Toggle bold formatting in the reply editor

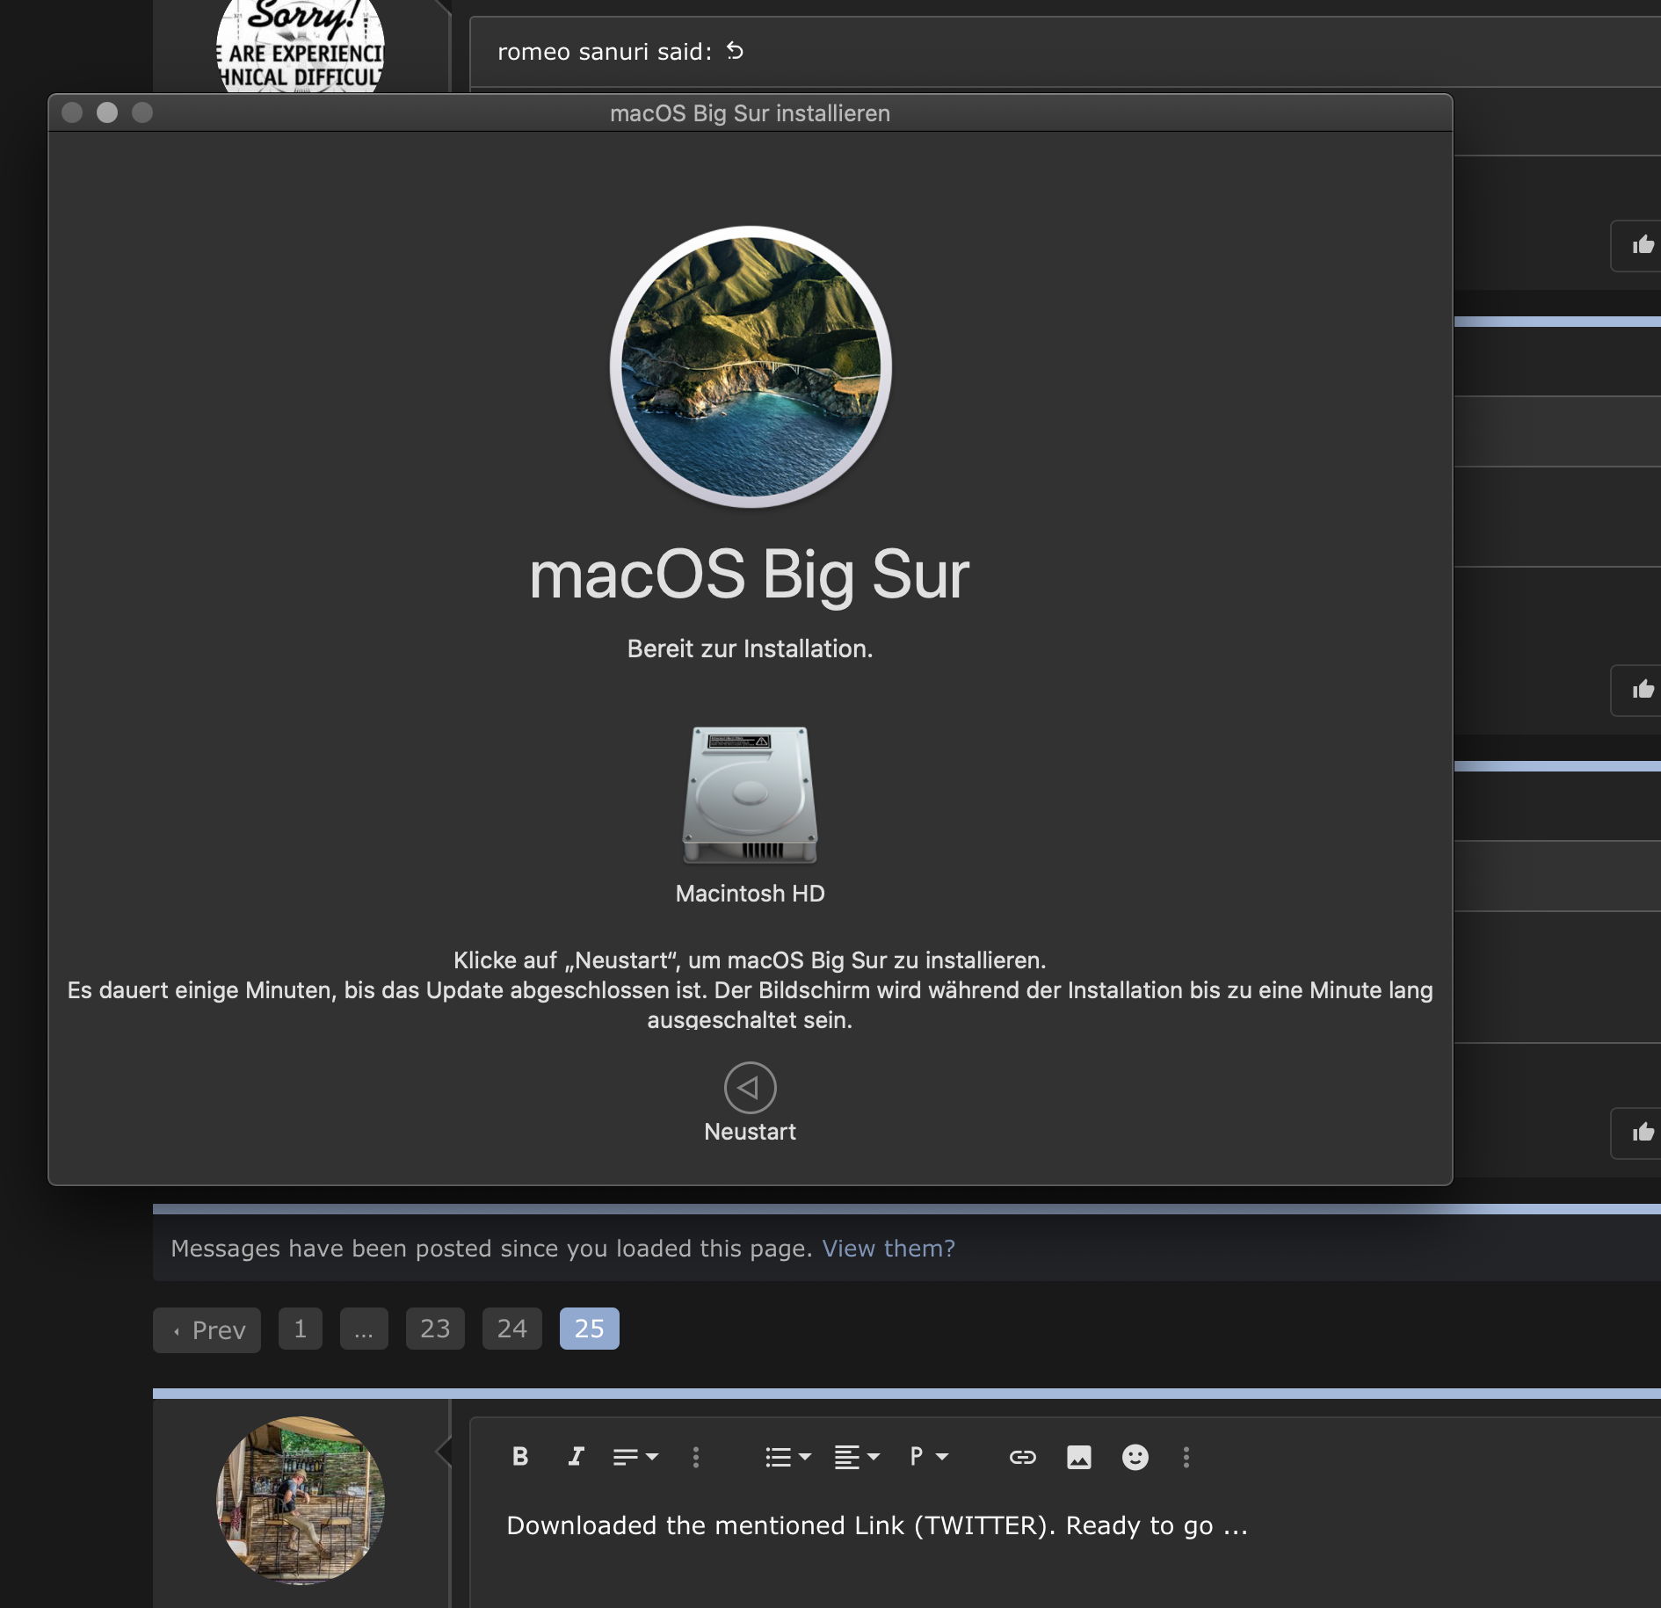(x=520, y=1457)
